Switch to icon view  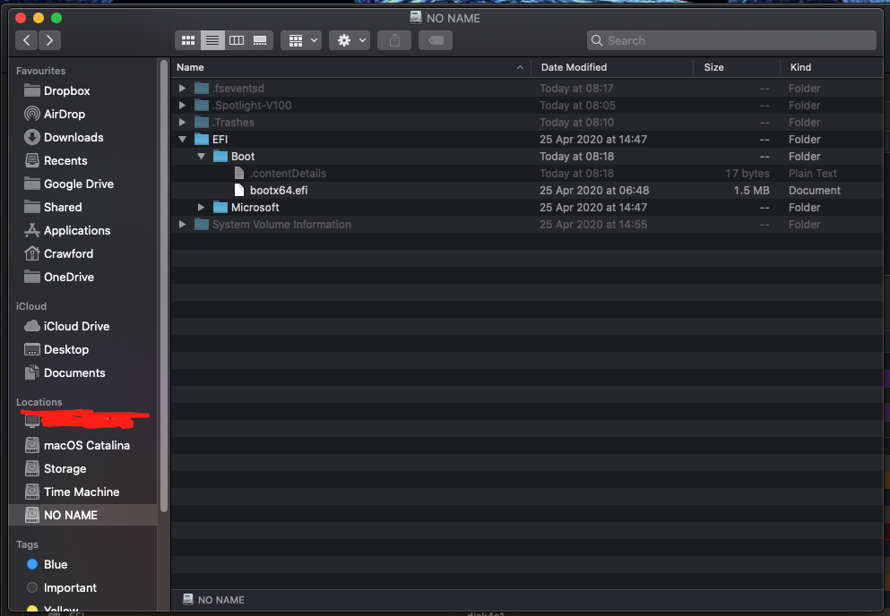coord(188,40)
